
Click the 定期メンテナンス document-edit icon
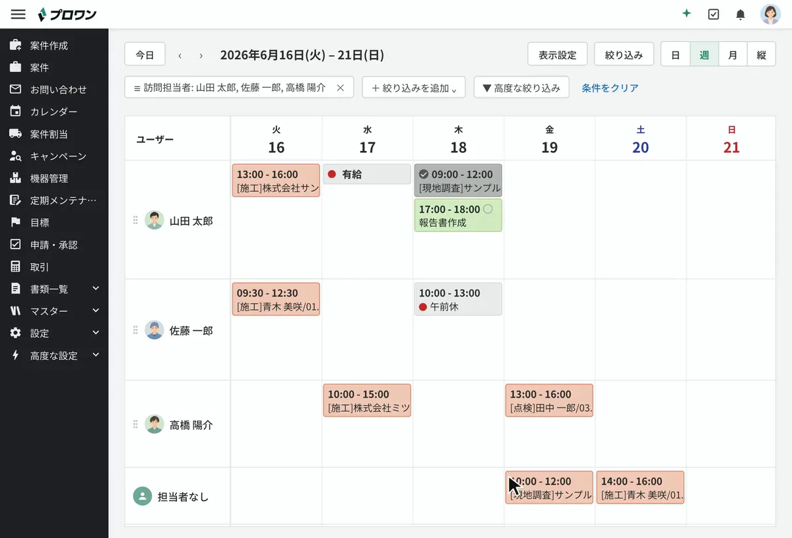tap(15, 200)
